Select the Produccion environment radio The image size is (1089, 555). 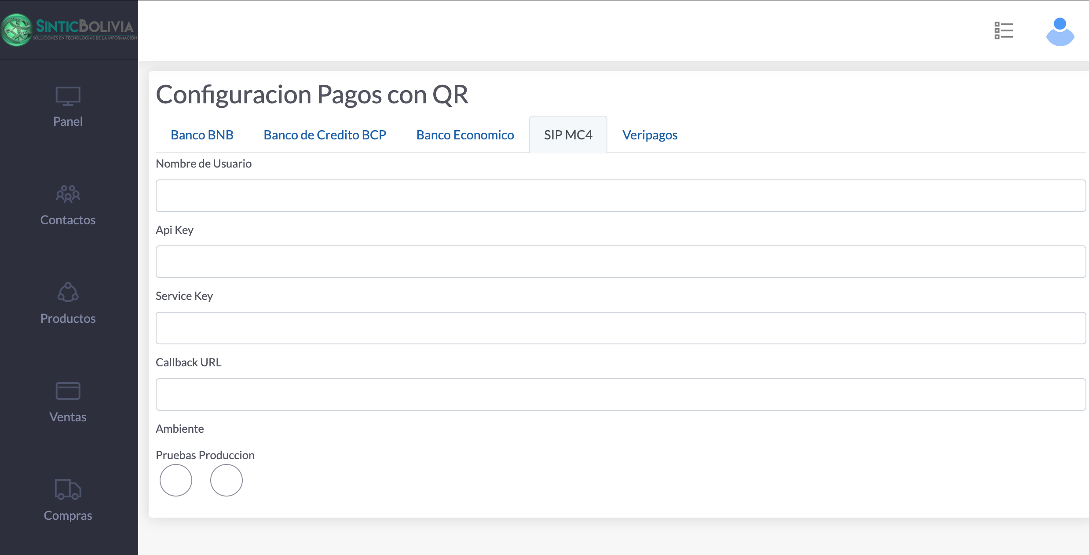(x=227, y=480)
